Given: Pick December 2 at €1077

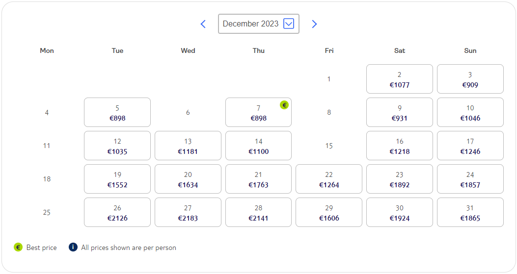Looking at the screenshot, I should tap(400, 79).
